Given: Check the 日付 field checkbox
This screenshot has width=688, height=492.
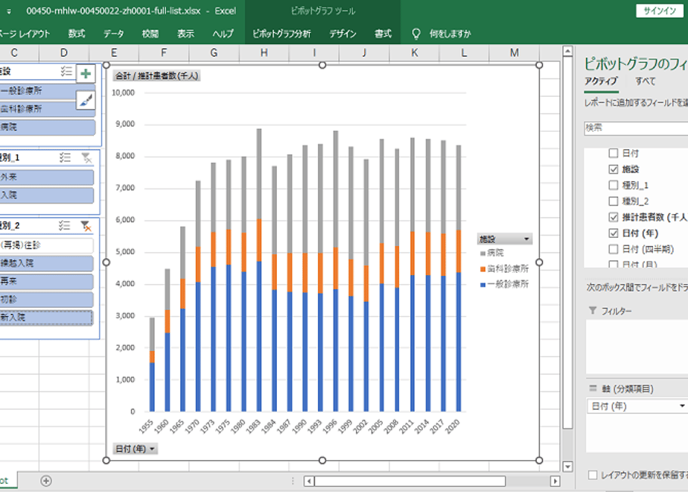Looking at the screenshot, I should (614, 154).
